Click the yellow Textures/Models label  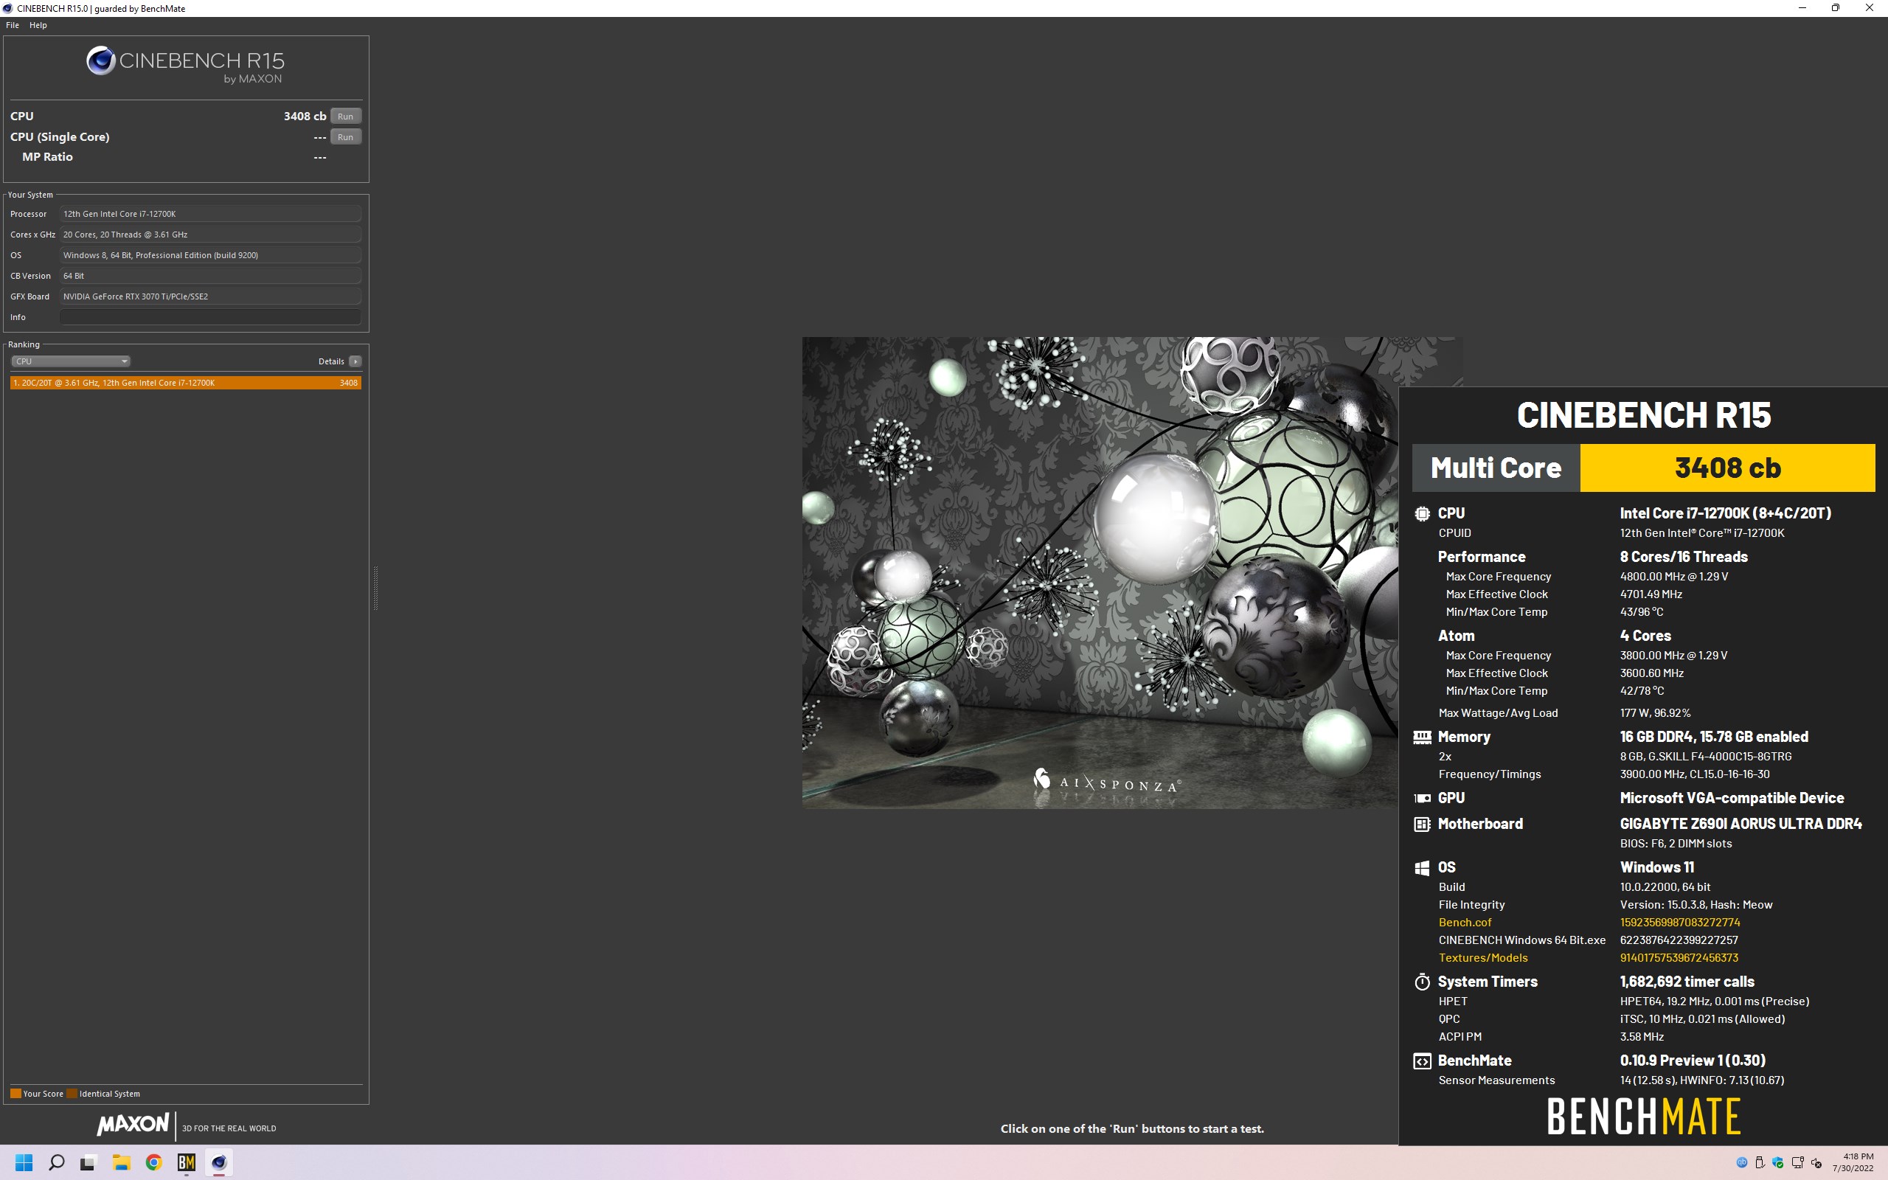point(1483,957)
